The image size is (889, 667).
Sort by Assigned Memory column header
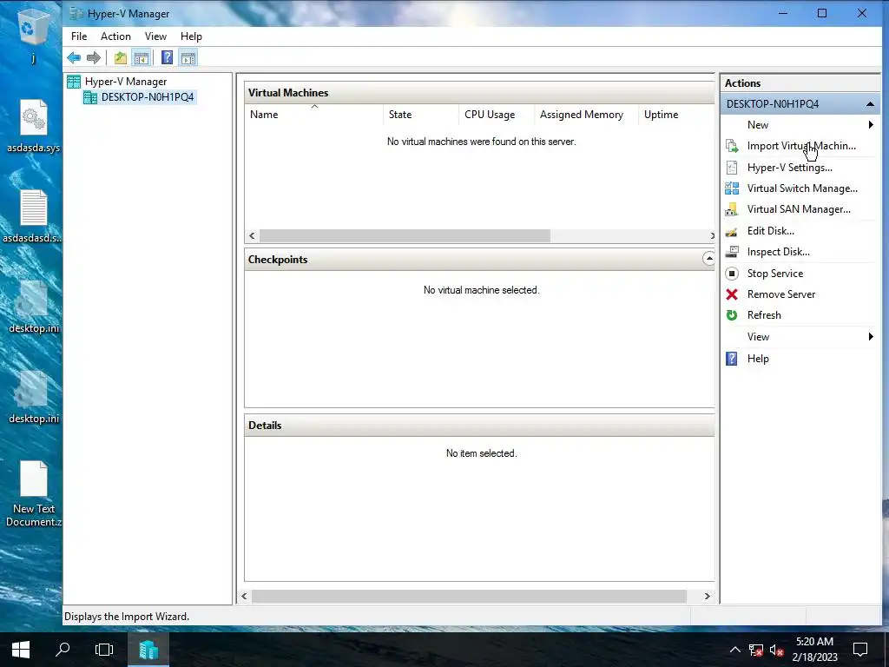[x=586, y=115]
